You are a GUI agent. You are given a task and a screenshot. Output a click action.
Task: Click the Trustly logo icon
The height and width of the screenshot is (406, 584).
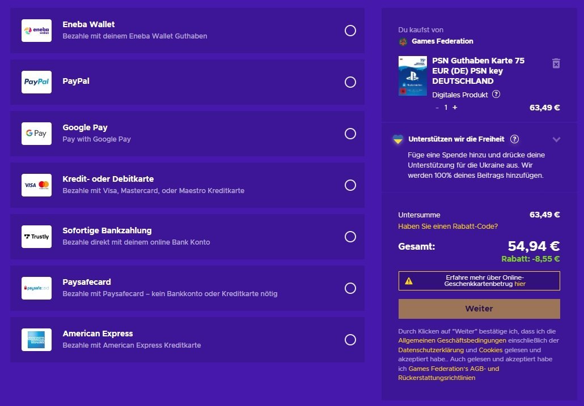click(x=36, y=237)
